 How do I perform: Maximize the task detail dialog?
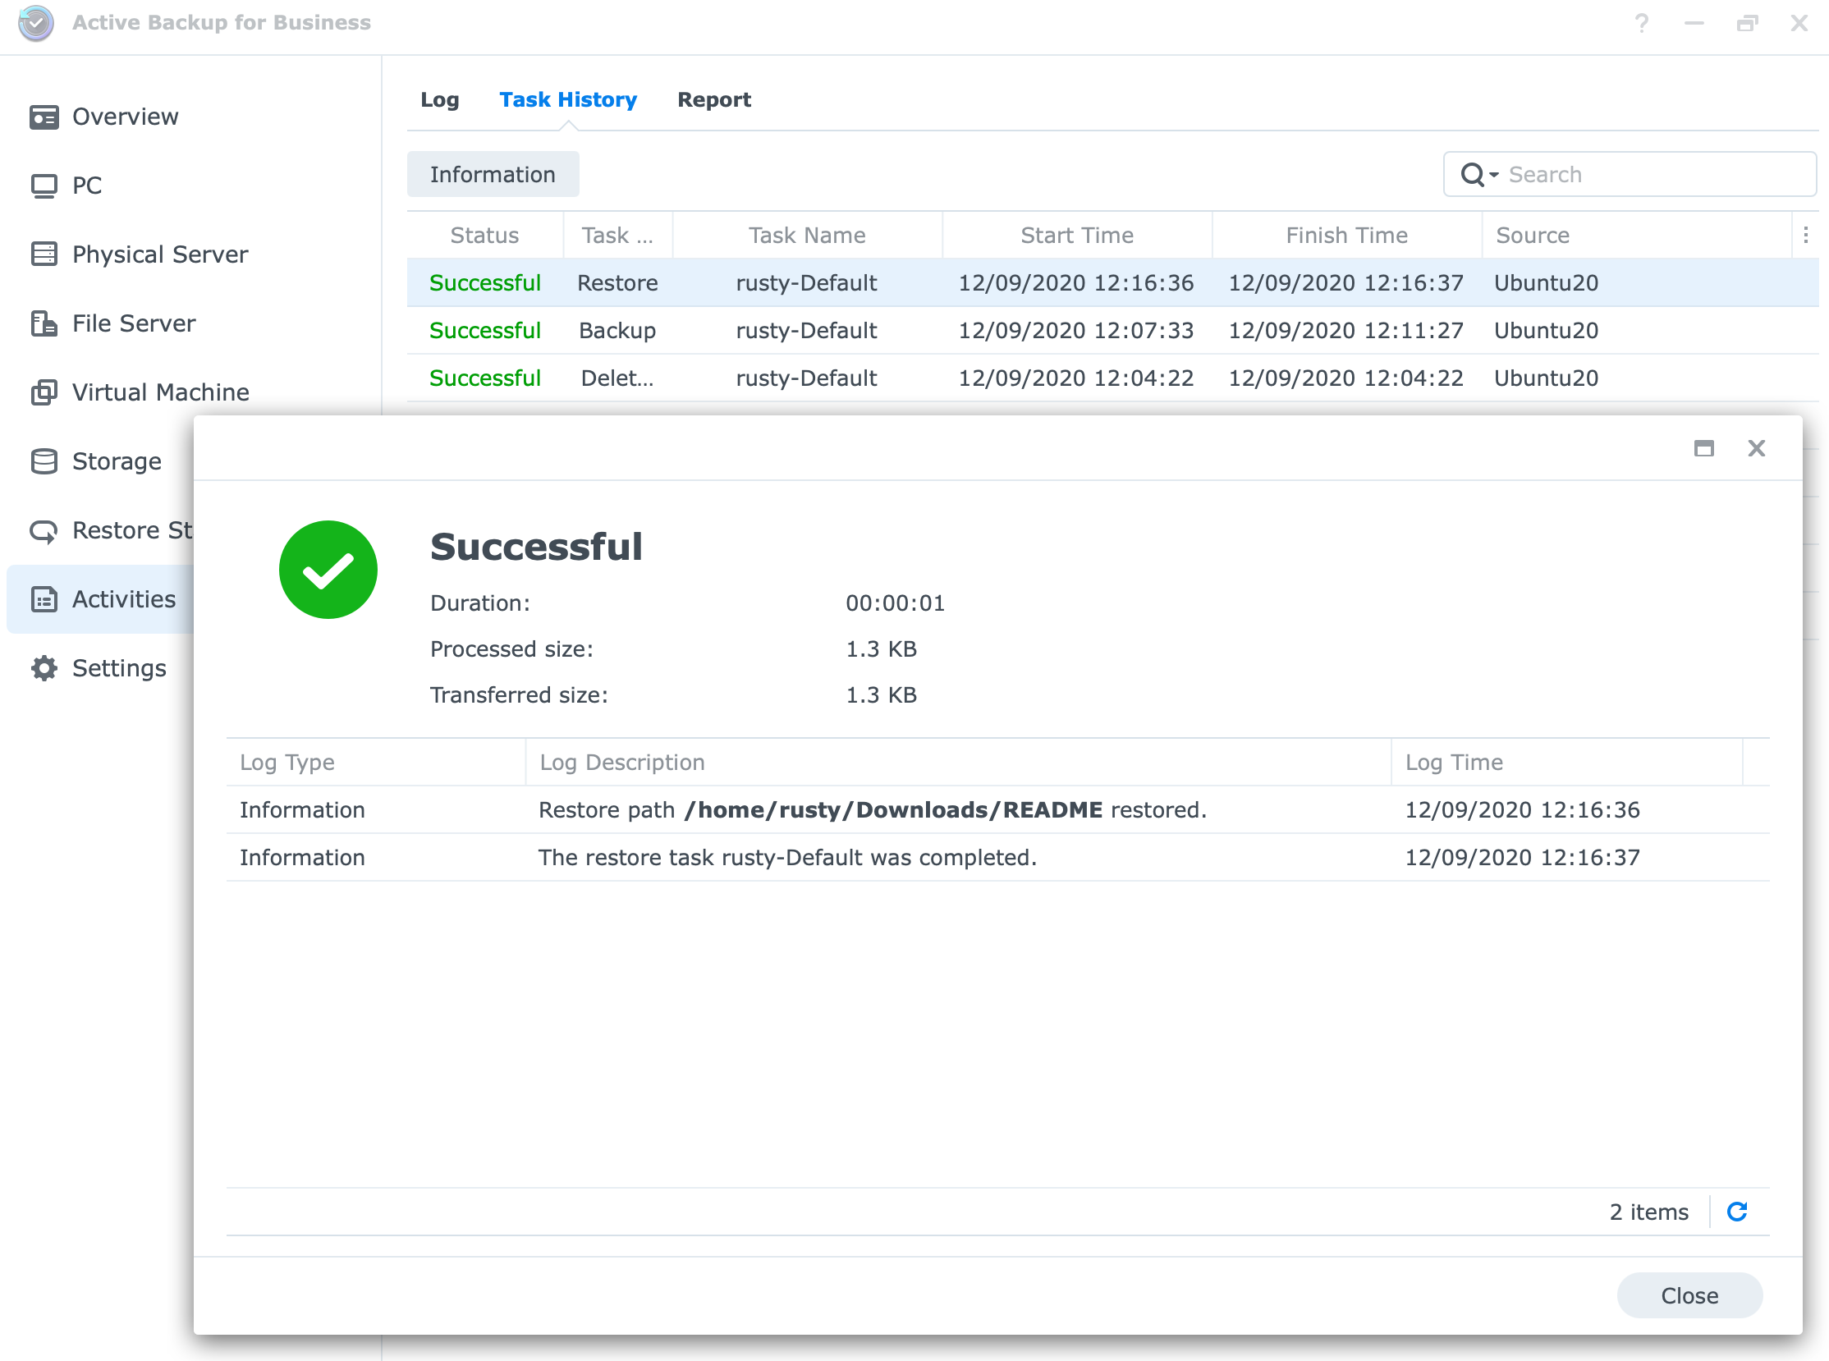tap(1703, 448)
